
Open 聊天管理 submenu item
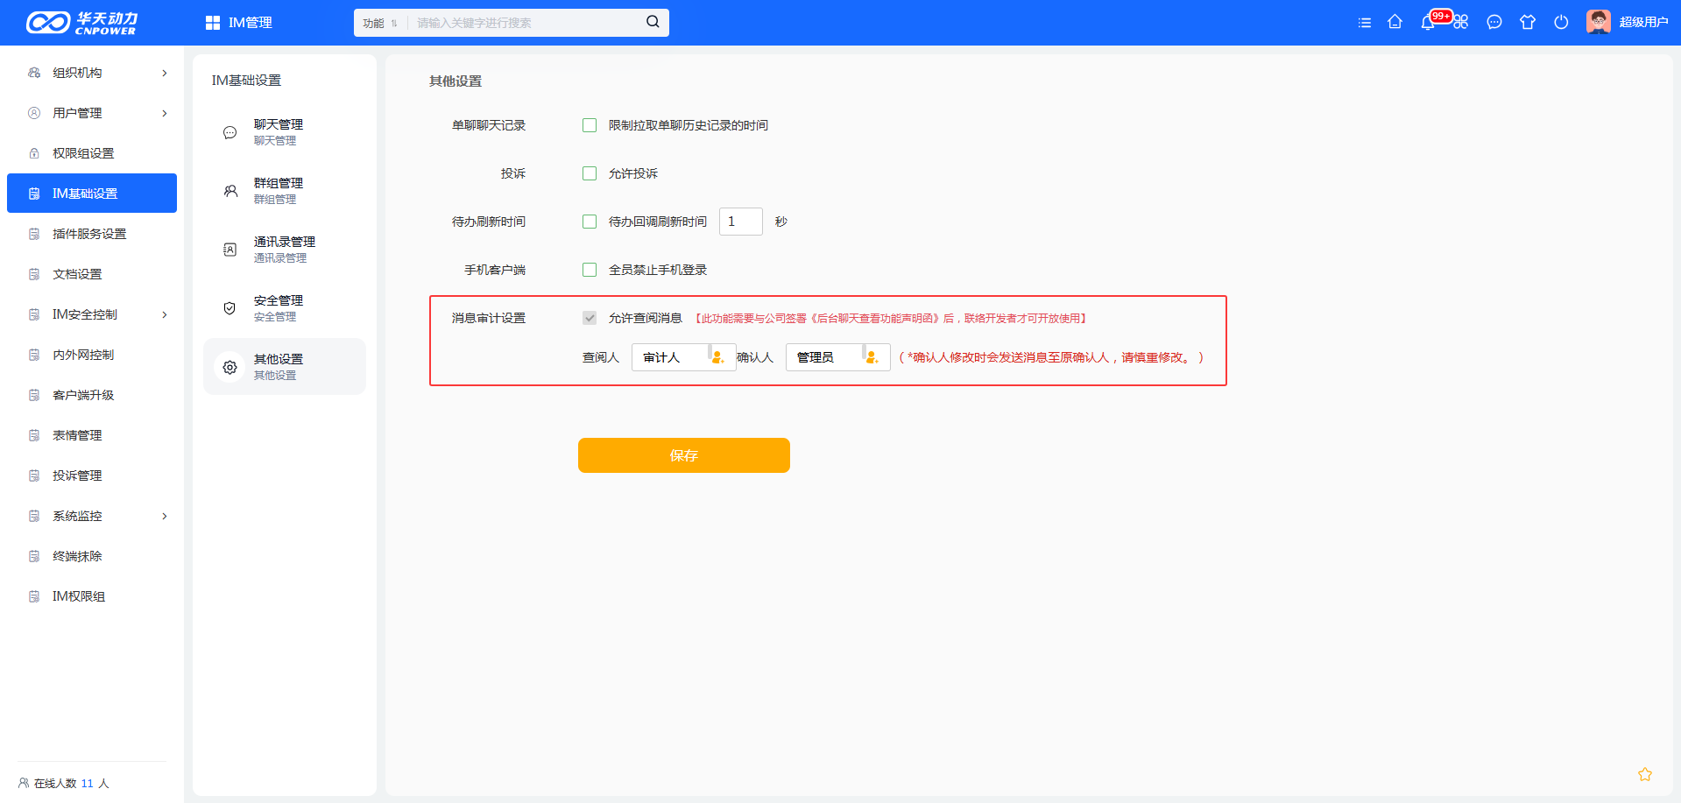click(x=285, y=132)
